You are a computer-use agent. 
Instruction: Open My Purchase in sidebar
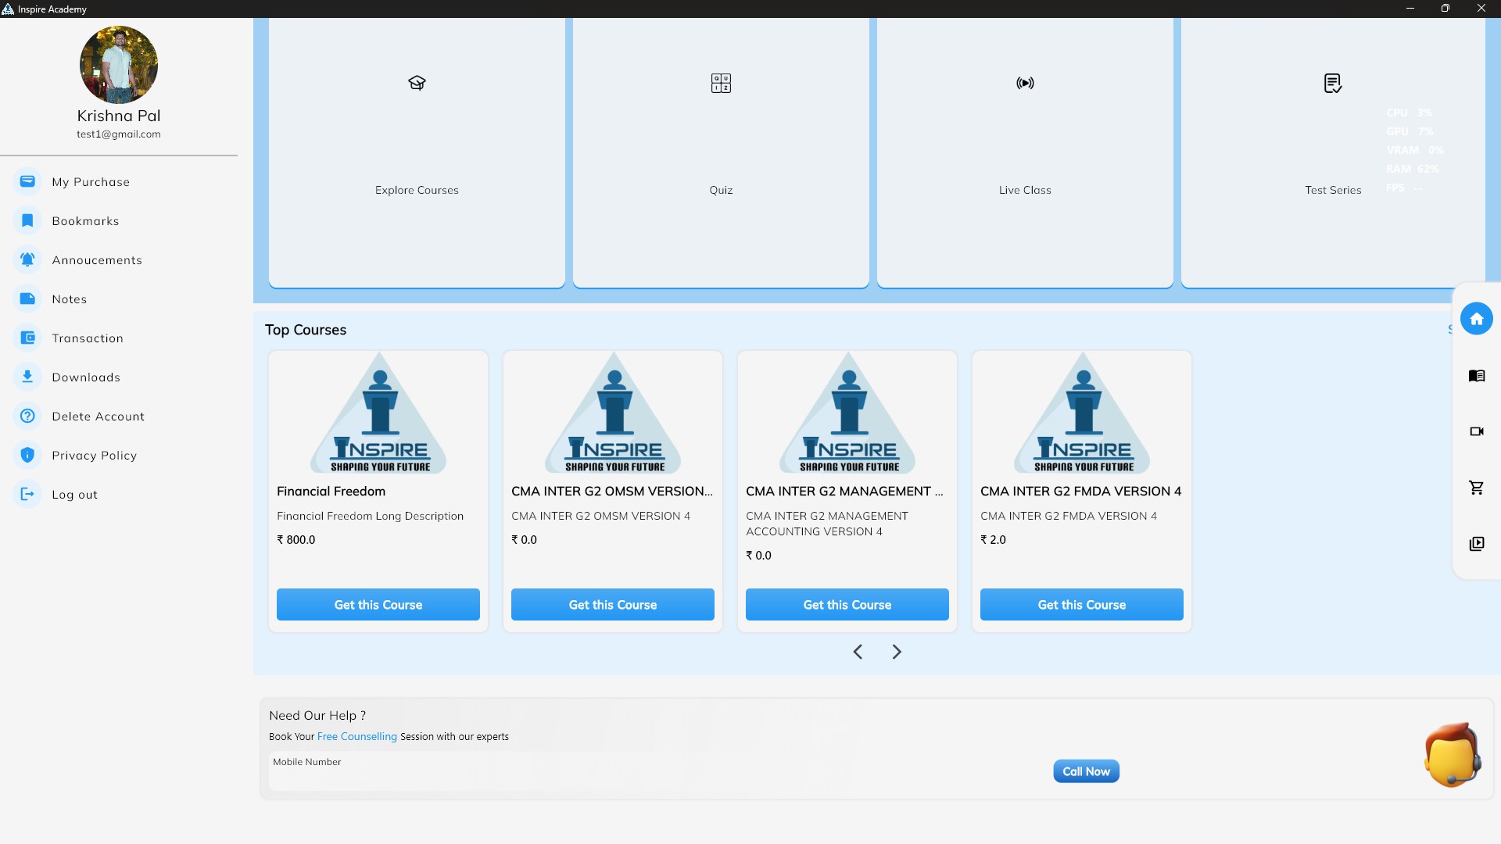click(91, 182)
